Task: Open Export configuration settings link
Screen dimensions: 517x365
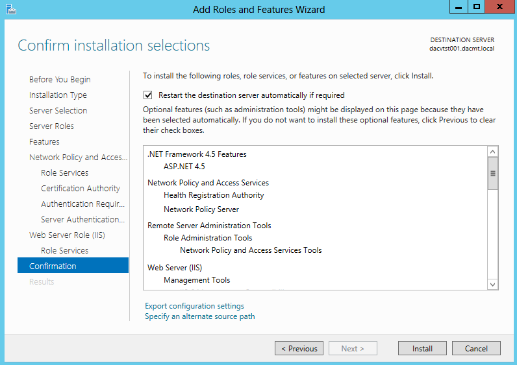Action: coord(195,306)
